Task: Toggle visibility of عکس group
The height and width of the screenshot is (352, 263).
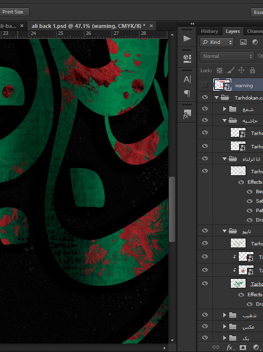Action: [205, 326]
